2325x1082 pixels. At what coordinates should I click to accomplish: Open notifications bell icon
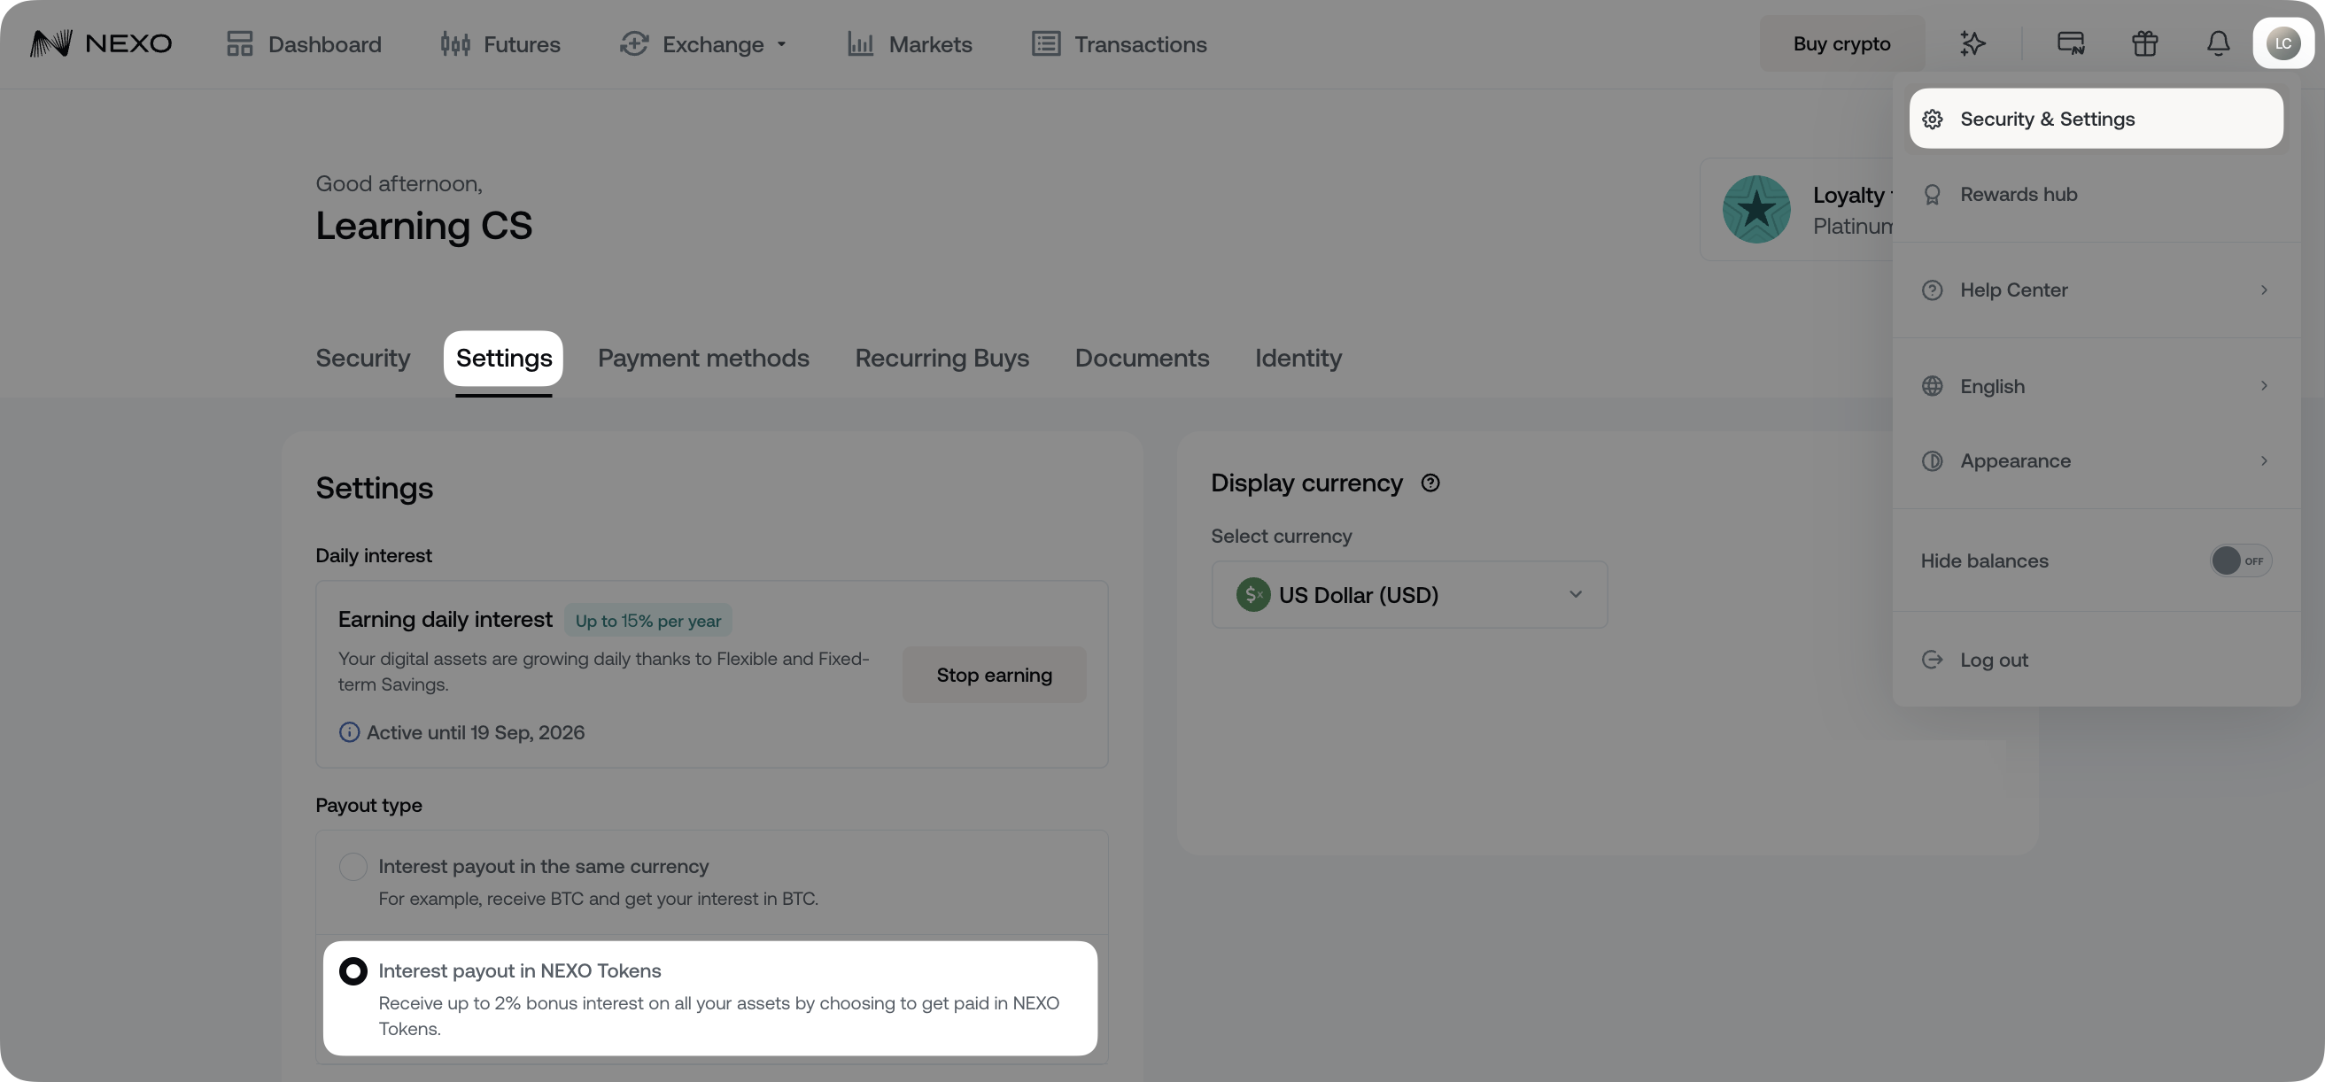pos(2219,43)
